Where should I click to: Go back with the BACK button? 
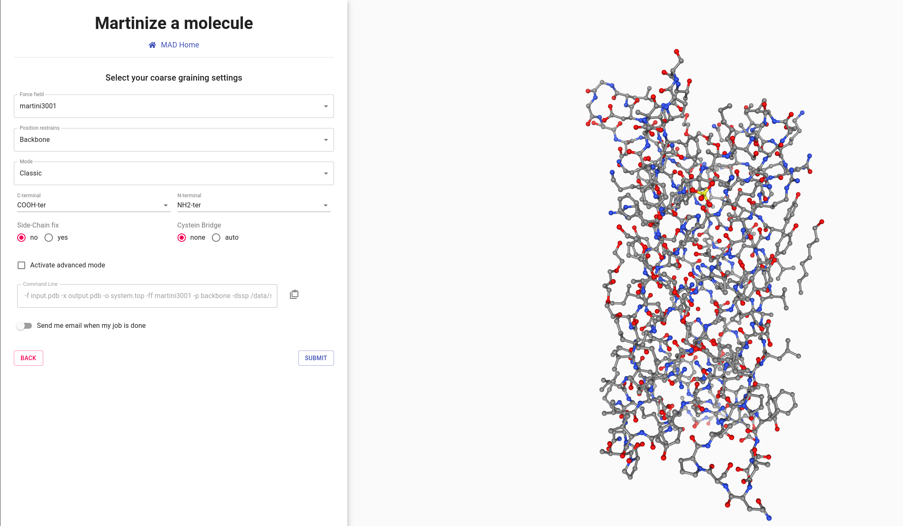29,358
